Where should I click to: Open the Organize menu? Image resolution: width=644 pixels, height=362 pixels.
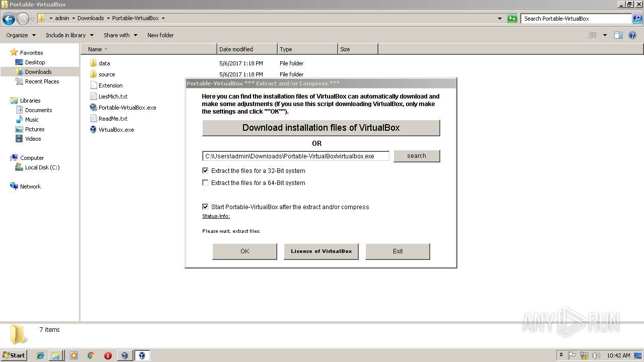21,35
